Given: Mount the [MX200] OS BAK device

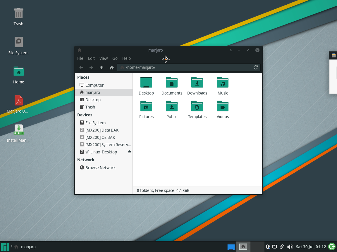Looking at the screenshot, I should pyautogui.click(x=104, y=137).
